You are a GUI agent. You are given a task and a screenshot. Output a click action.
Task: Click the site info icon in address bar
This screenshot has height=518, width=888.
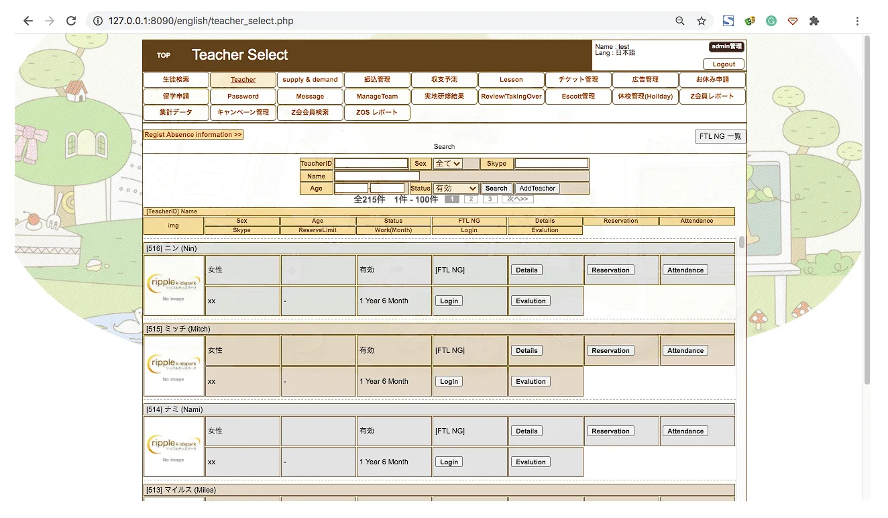(x=97, y=21)
